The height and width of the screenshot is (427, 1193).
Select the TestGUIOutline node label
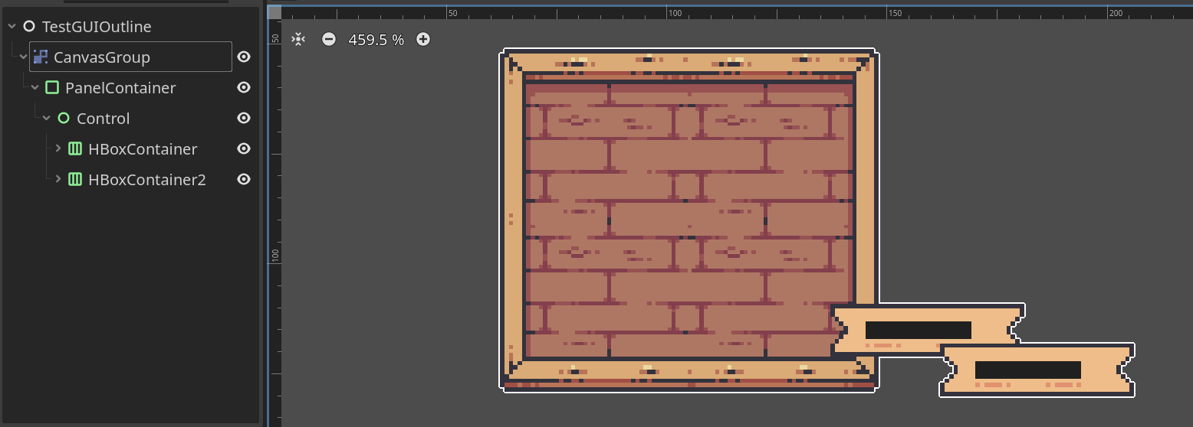pyautogui.click(x=97, y=27)
